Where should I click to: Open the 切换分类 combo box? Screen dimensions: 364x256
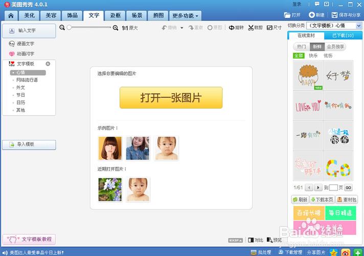334,26
